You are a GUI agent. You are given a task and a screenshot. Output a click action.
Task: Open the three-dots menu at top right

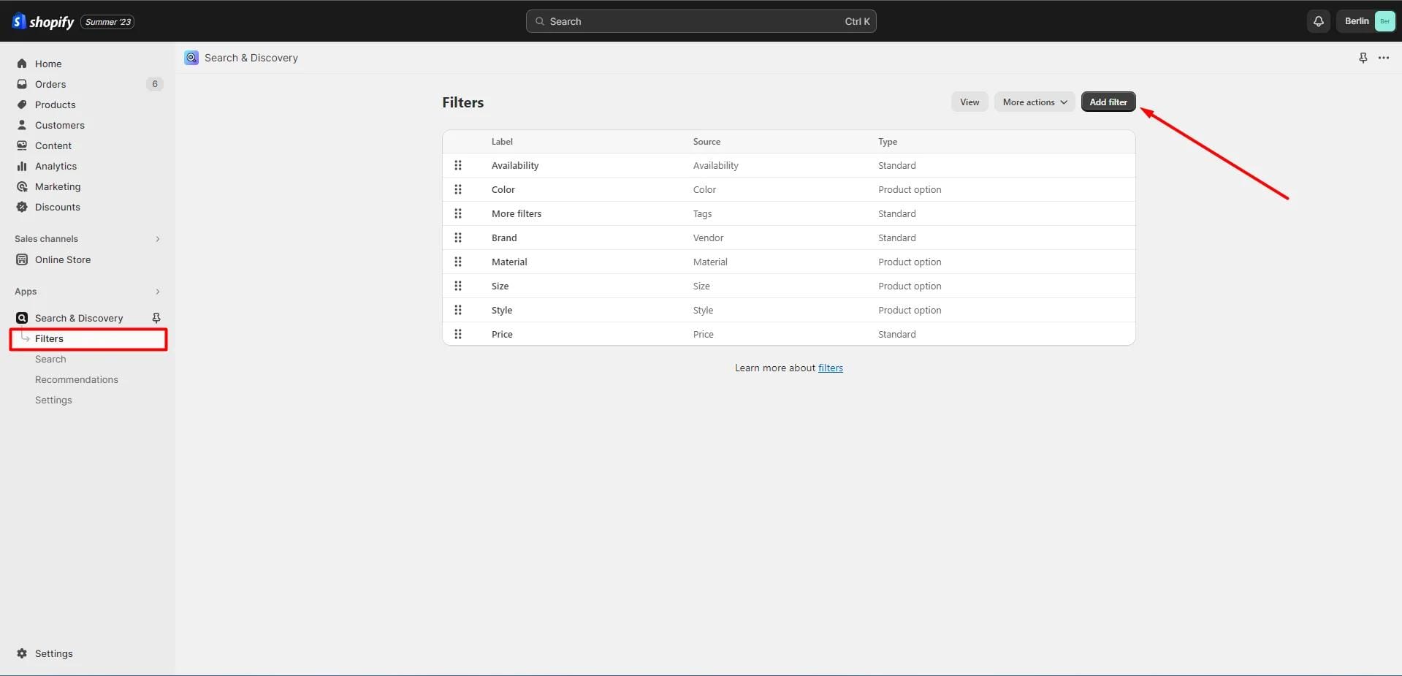[1383, 58]
